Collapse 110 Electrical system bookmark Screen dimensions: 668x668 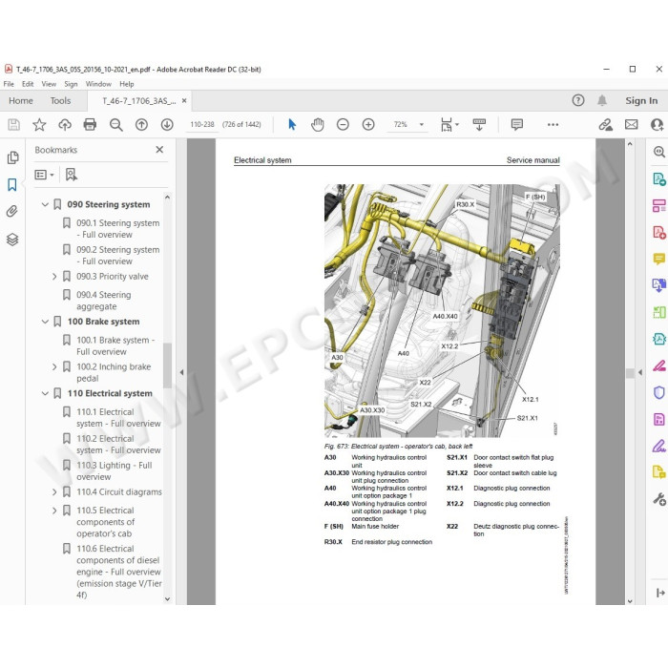pos(45,393)
